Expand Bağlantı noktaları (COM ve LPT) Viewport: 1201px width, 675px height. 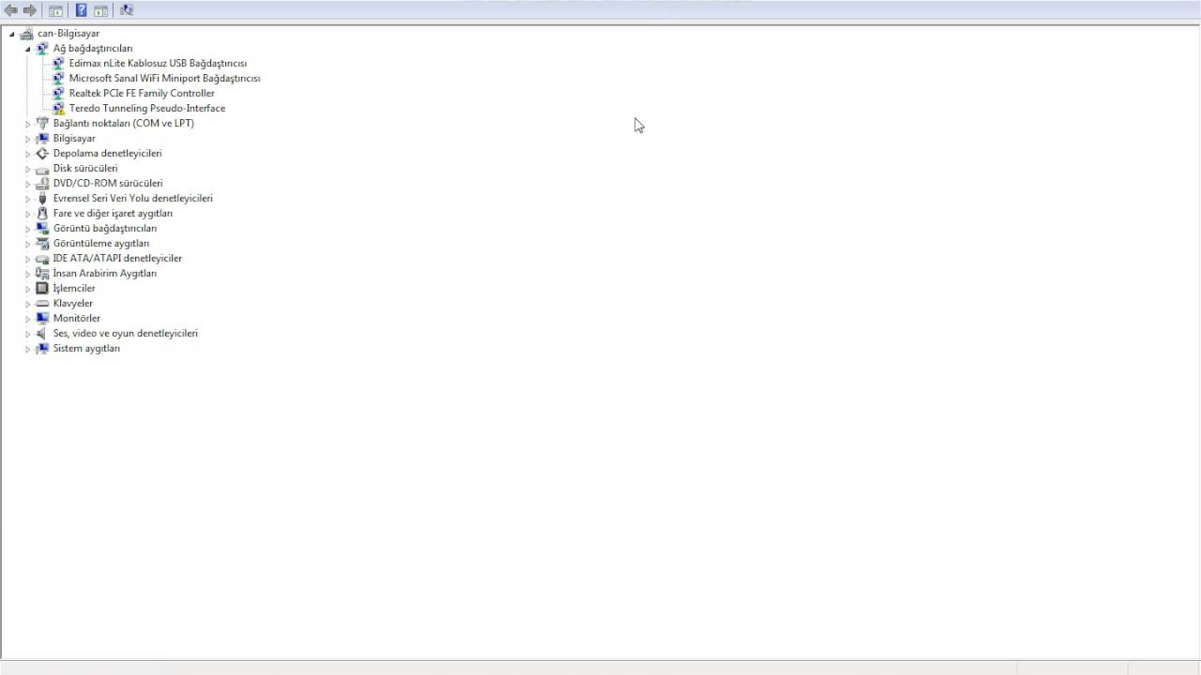(x=28, y=124)
